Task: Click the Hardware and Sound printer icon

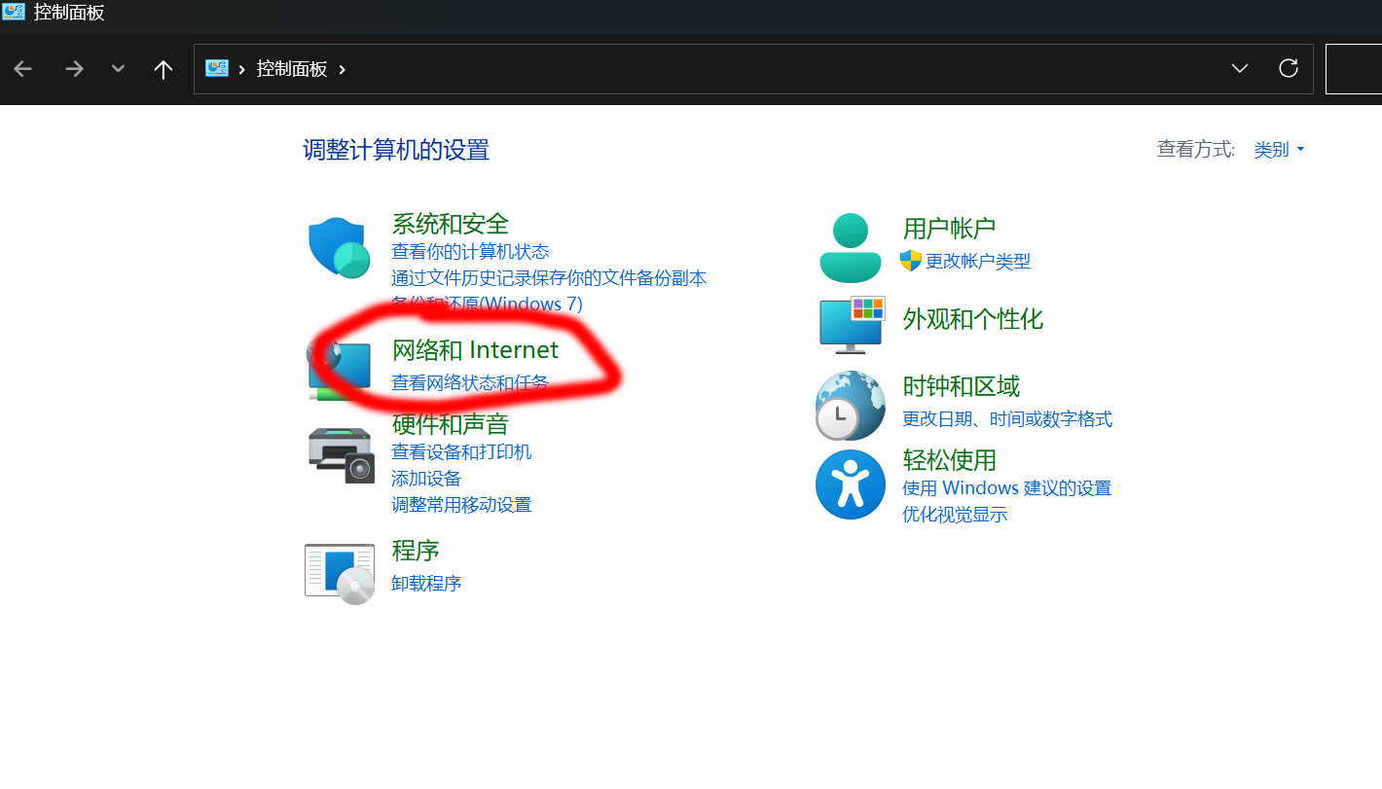Action: click(341, 454)
